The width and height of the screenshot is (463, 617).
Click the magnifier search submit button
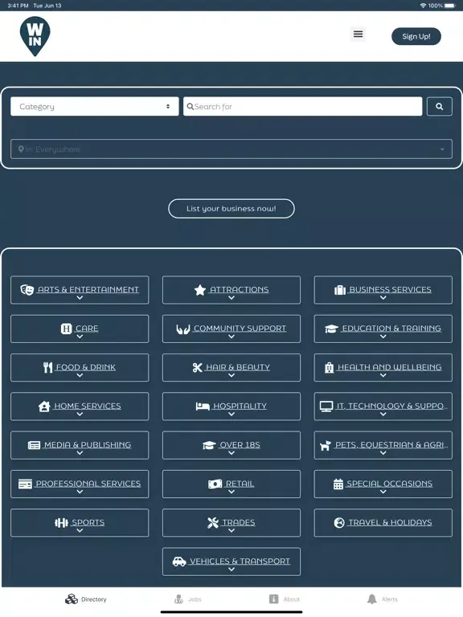tap(440, 106)
